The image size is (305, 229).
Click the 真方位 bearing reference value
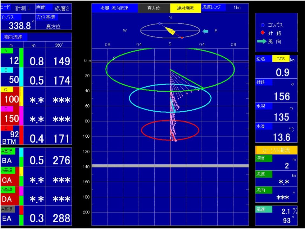[x=53, y=26]
